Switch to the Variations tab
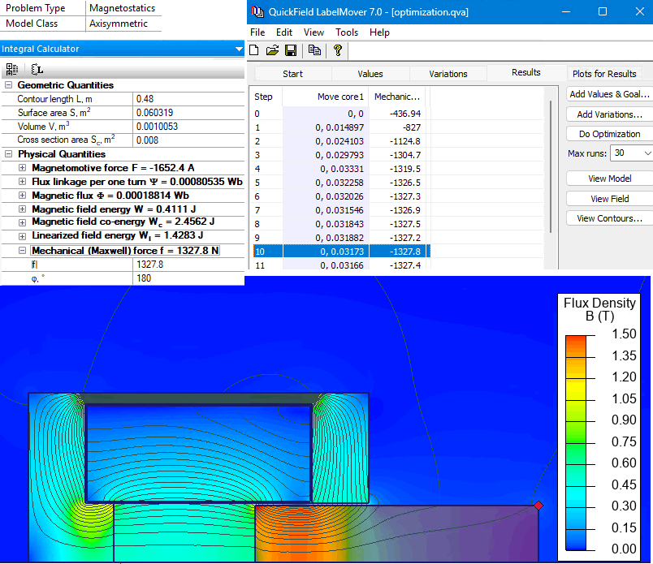653x564 pixels. [x=448, y=74]
